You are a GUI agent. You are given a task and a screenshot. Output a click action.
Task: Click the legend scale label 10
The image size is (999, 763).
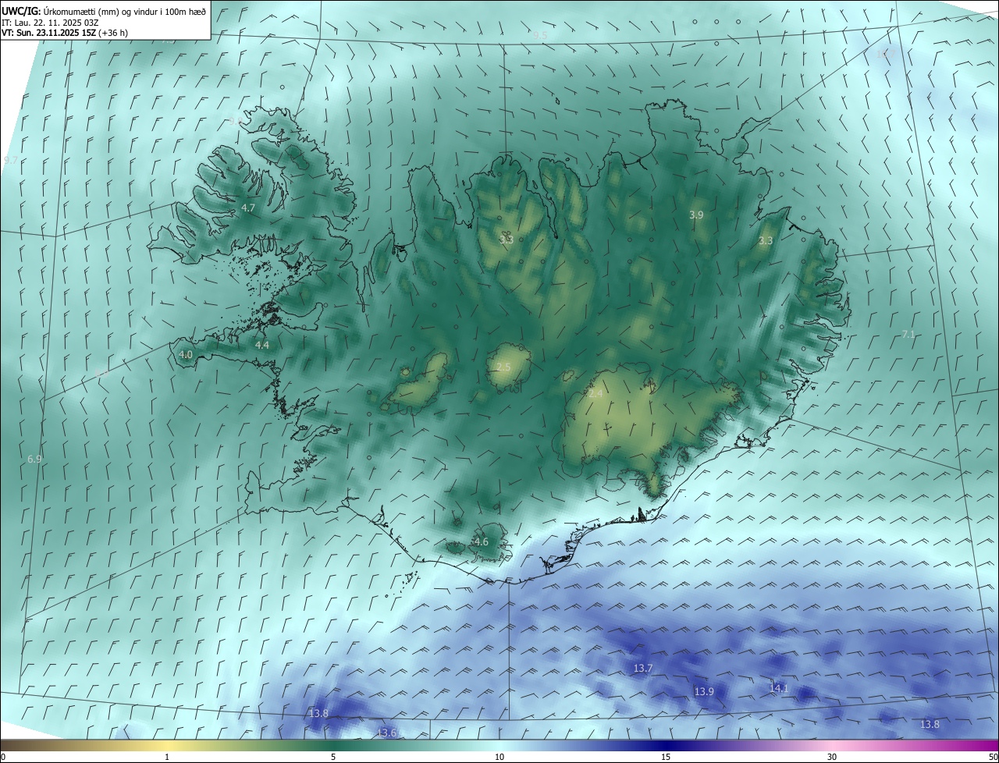pyautogui.click(x=499, y=757)
